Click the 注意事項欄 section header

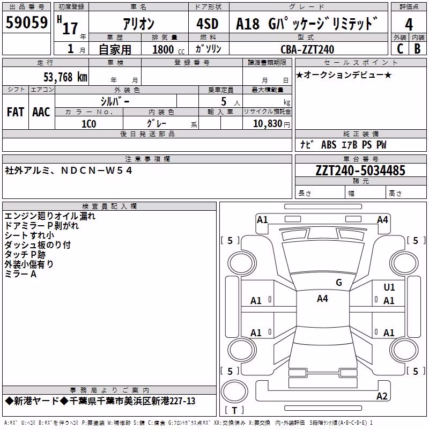[x=147, y=159]
